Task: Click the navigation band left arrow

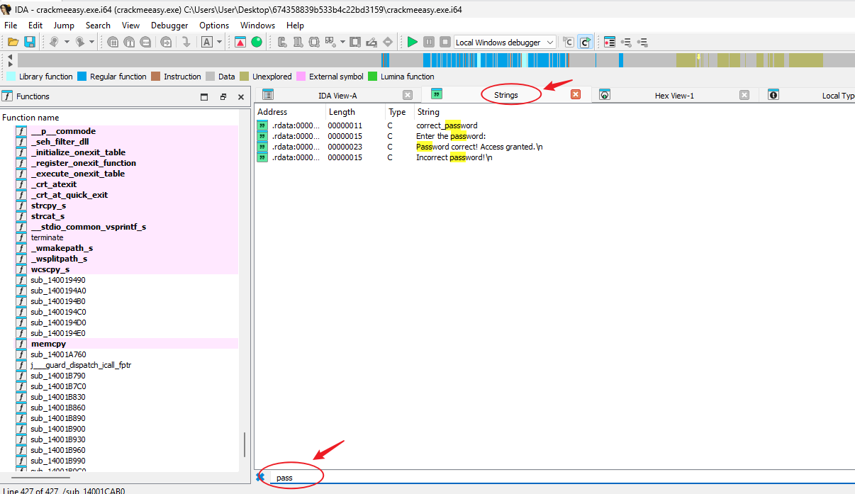Action: click(x=10, y=57)
